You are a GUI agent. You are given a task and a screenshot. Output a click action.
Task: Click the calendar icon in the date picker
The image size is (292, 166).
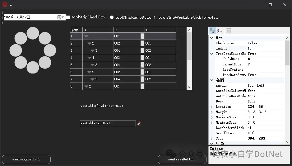pos(59,17)
